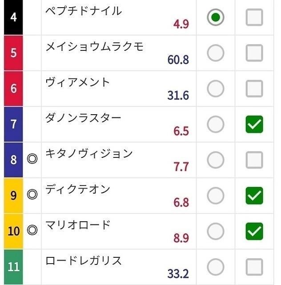
Task: Select radio button for ダノンラスター
Action: (x=216, y=124)
